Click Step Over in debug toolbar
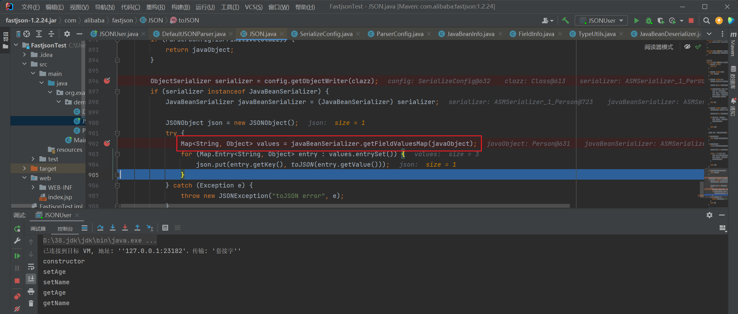 [x=100, y=228]
